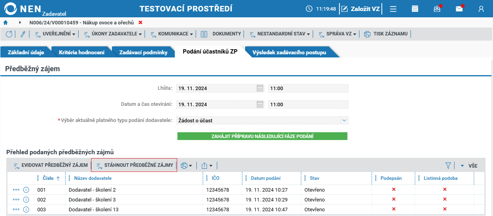Open the inbox tray icon with notification

pos(437,9)
